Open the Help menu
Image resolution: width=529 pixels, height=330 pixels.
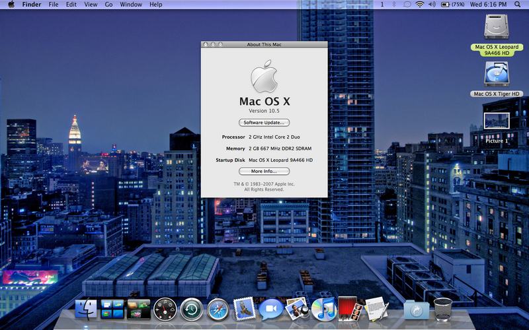pos(156,5)
